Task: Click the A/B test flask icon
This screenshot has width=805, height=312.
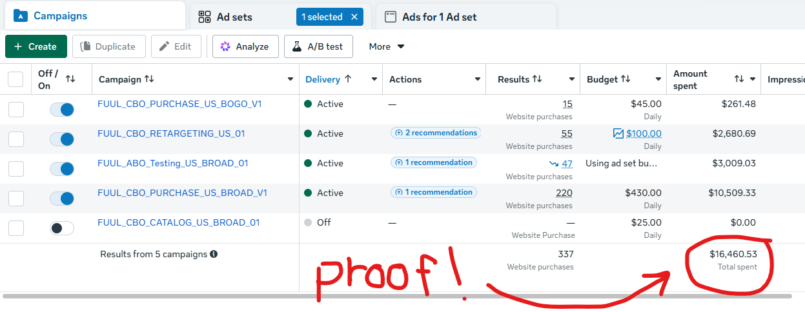Action: coord(297,46)
